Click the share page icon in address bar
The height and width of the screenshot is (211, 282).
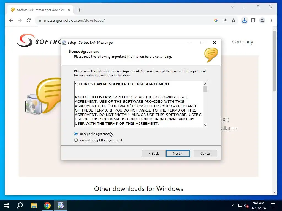pos(225,20)
